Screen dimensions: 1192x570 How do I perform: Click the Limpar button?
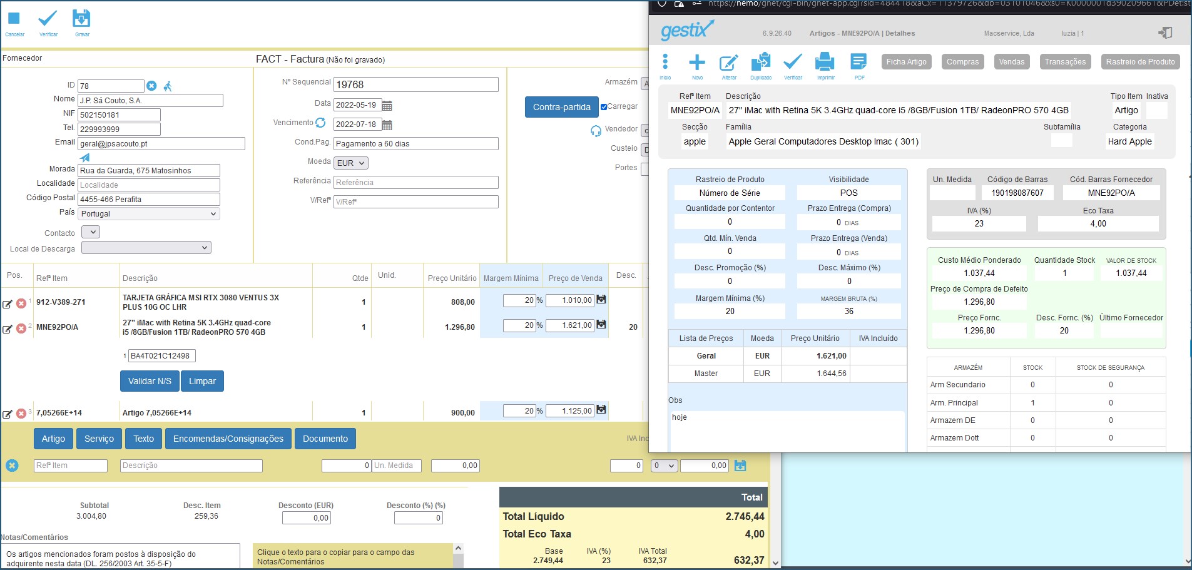(202, 381)
